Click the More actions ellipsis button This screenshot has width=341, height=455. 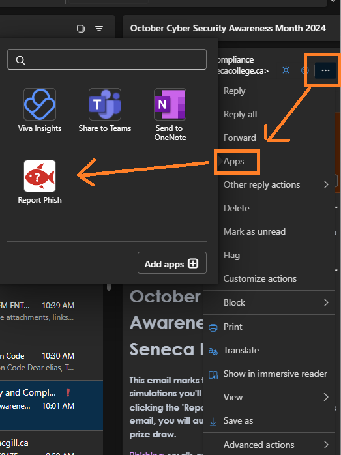325,70
